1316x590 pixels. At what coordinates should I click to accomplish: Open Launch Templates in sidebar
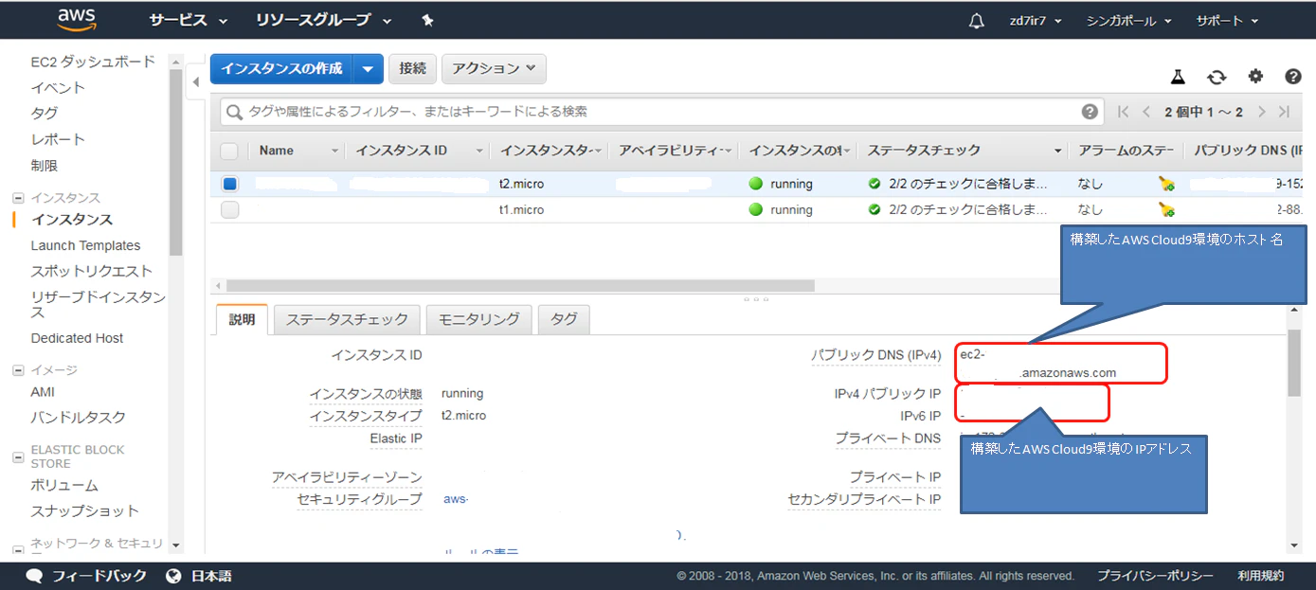point(85,245)
